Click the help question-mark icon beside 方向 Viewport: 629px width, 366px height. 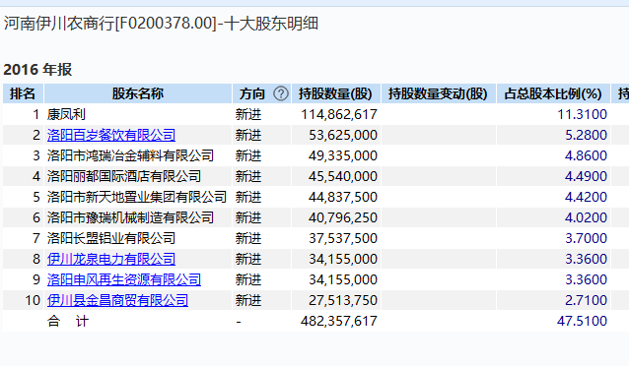[x=281, y=93]
